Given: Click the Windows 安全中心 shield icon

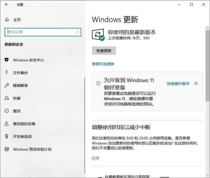Looking at the screenshot, I should click(6, 60).
